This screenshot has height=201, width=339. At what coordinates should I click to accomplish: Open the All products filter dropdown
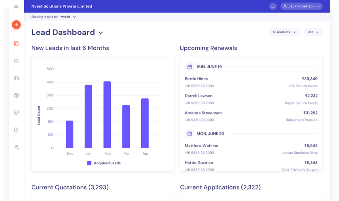(284, 32)
